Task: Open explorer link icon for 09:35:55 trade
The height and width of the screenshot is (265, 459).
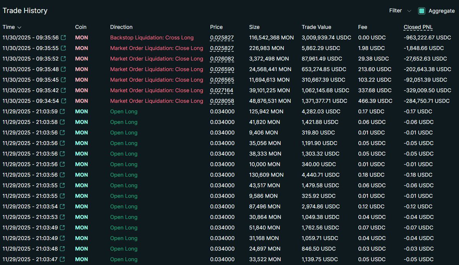Action: tap(63, 48)
